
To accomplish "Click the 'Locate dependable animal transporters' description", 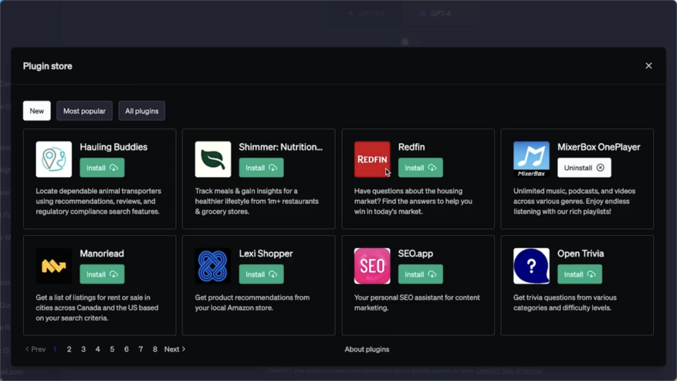I will (x=98, y=201).
